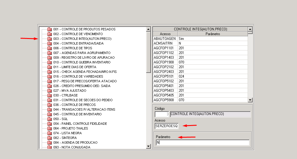Select the AGCFOP5101 access cell
The image size is (297, 159).
165,76
